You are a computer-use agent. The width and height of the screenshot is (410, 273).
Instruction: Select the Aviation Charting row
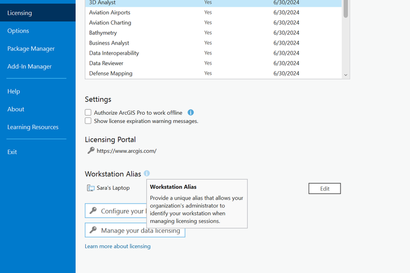(213, 23)
